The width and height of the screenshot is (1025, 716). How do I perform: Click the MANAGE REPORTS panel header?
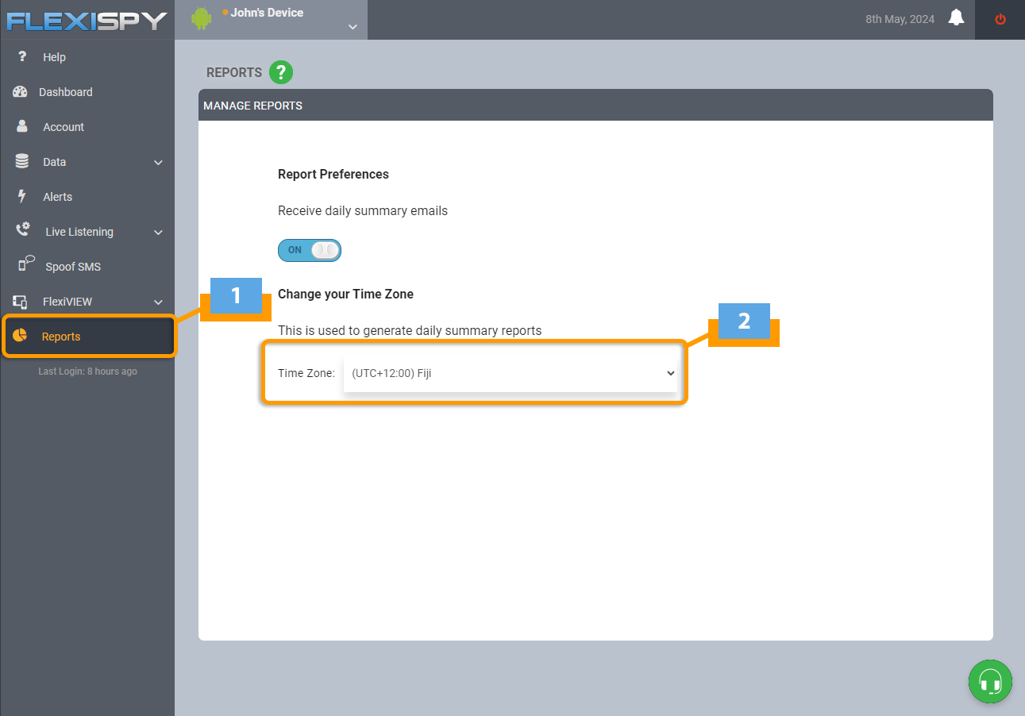point(595,105)
